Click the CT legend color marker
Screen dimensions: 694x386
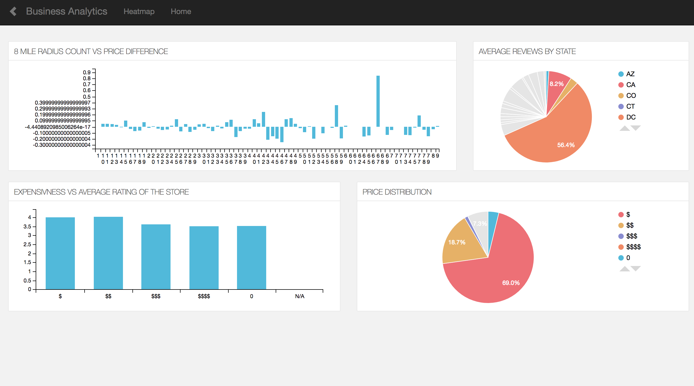pos(621,107)
